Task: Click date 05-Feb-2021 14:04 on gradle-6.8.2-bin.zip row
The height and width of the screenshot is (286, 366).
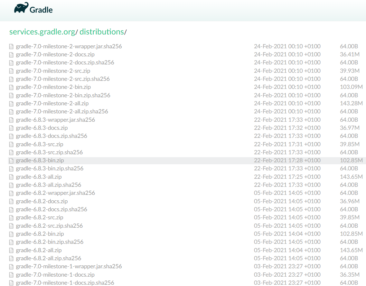Action: tap(287, 234)
